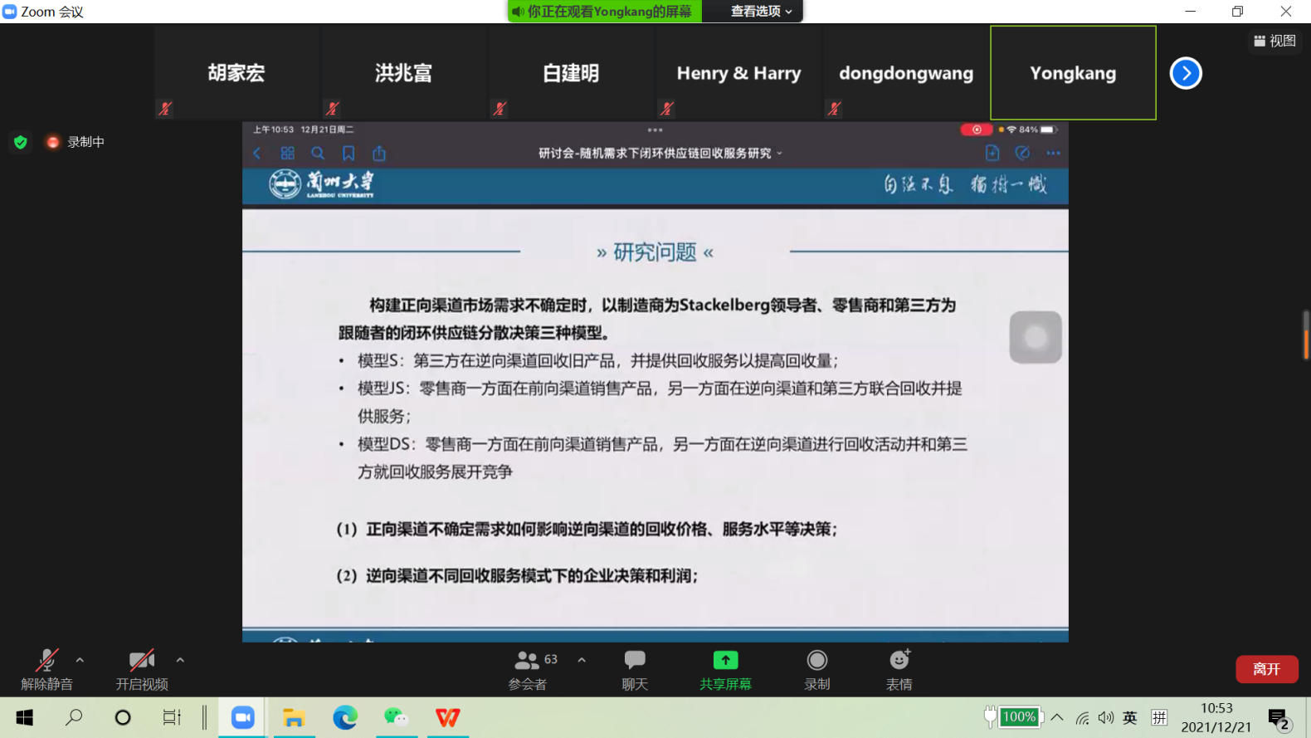This screenshot has width=1311, height=738.
Task: Unmute microphone with 解除静音
Action: point(46,669)
